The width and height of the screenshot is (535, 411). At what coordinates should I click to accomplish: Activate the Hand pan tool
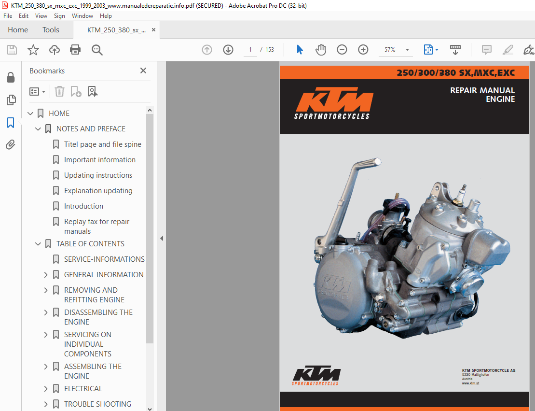(x=321, y=50)
